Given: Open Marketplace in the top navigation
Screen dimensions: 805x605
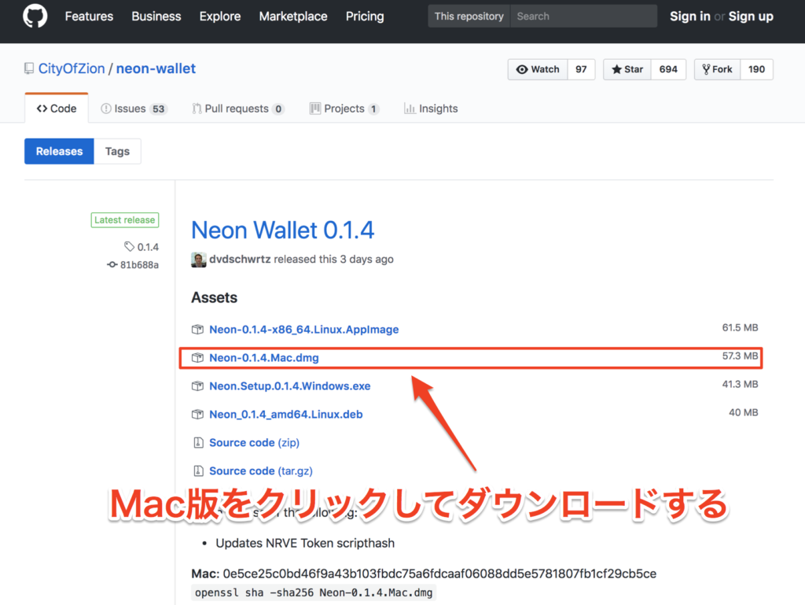Looking at the screenshot, I should [293, 17].
